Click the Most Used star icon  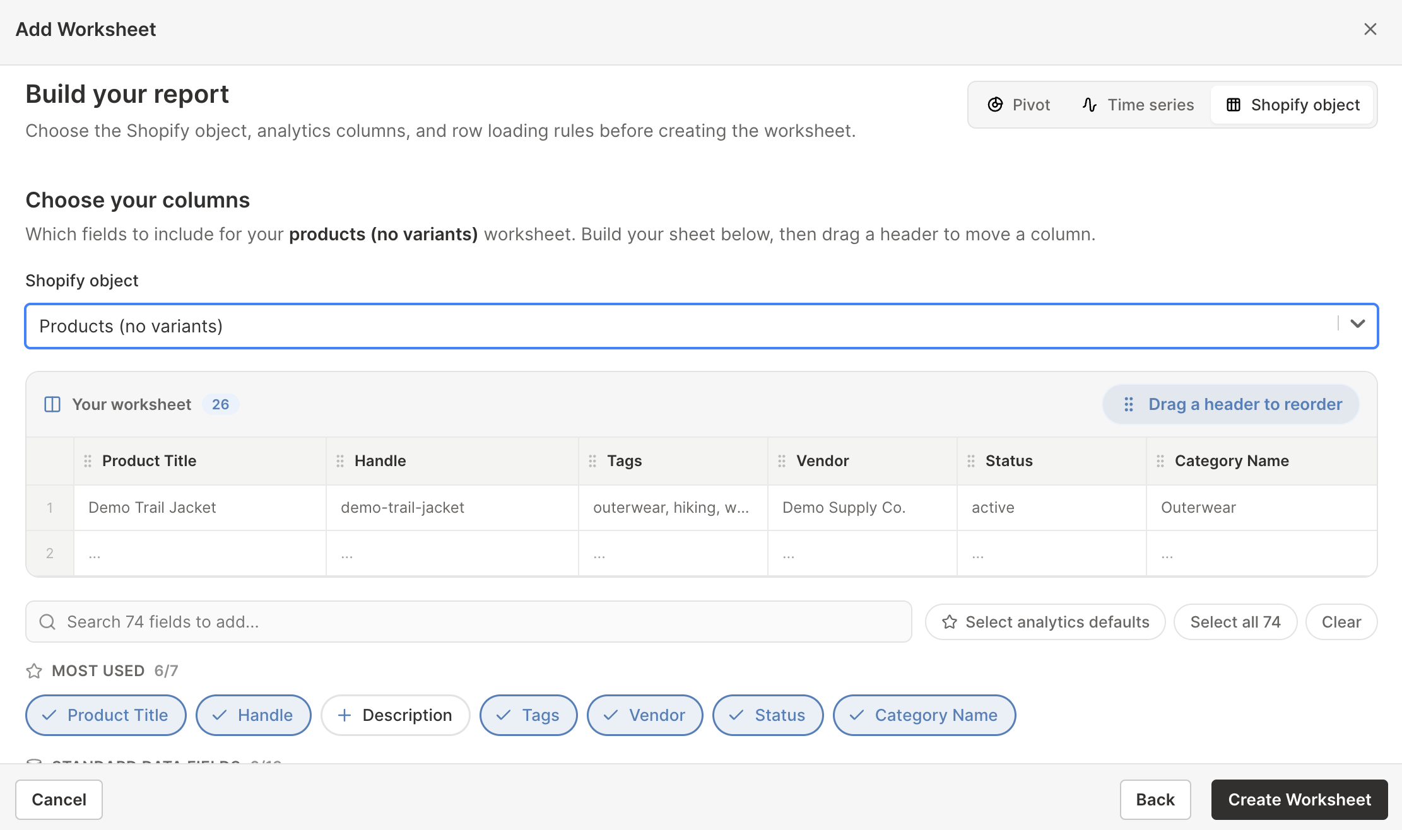click(x=34, y=670)
